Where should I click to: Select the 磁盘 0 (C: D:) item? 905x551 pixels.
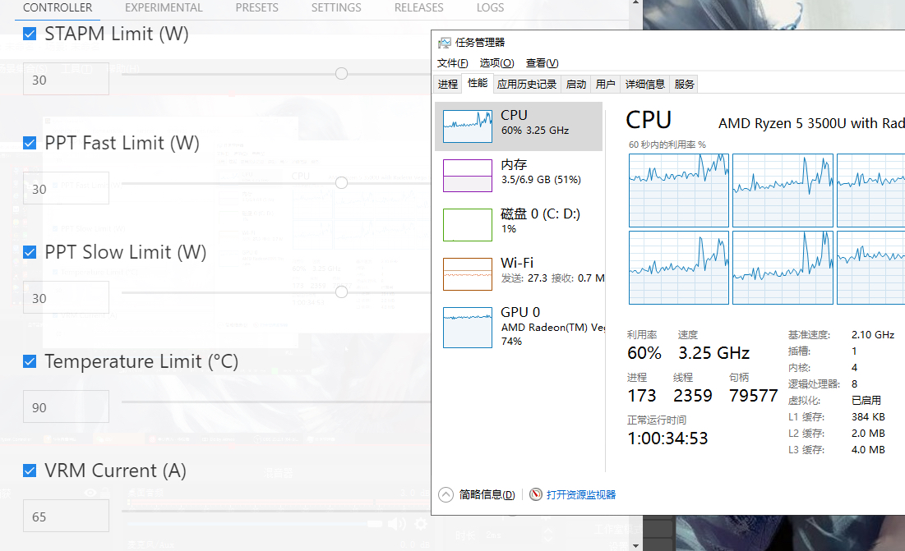519,225
